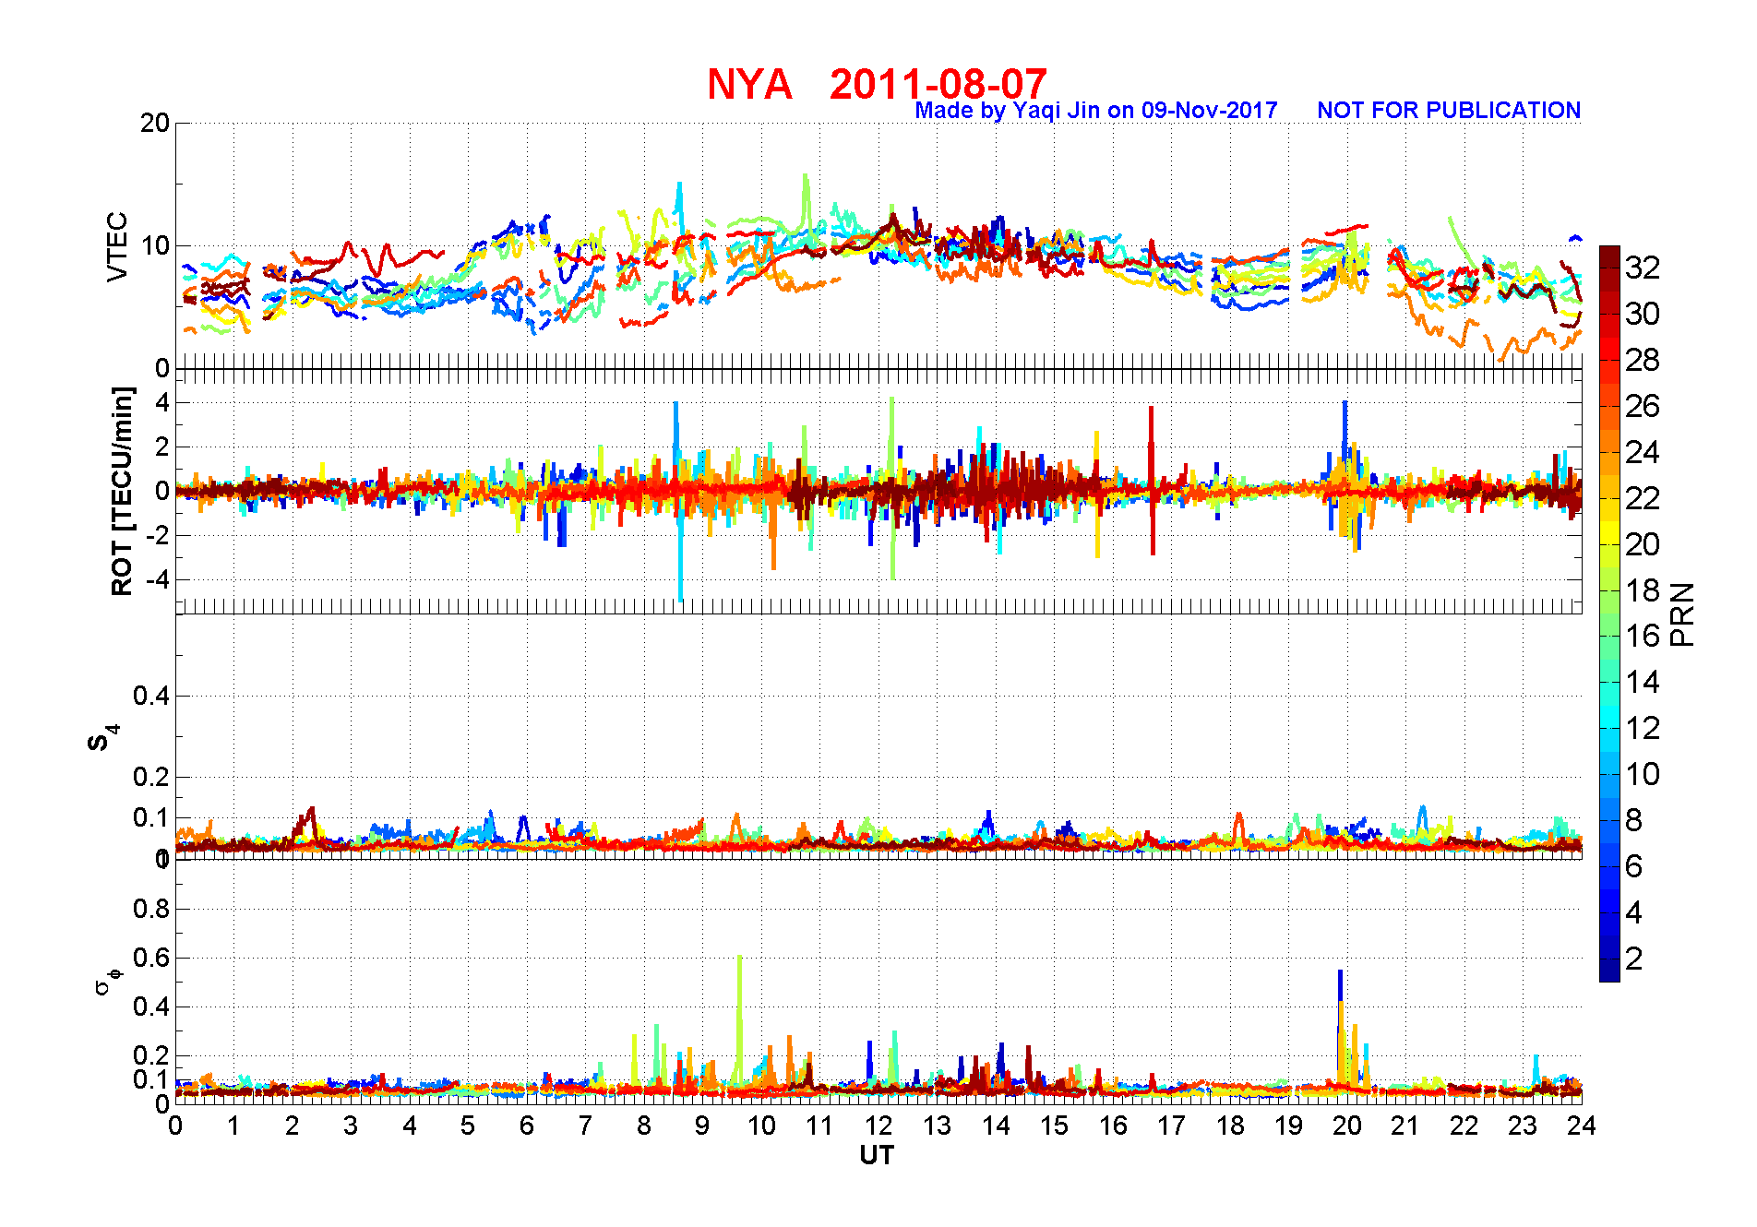
Task: Click the ROT axis tick label "-2"
Action: (159, 536)
